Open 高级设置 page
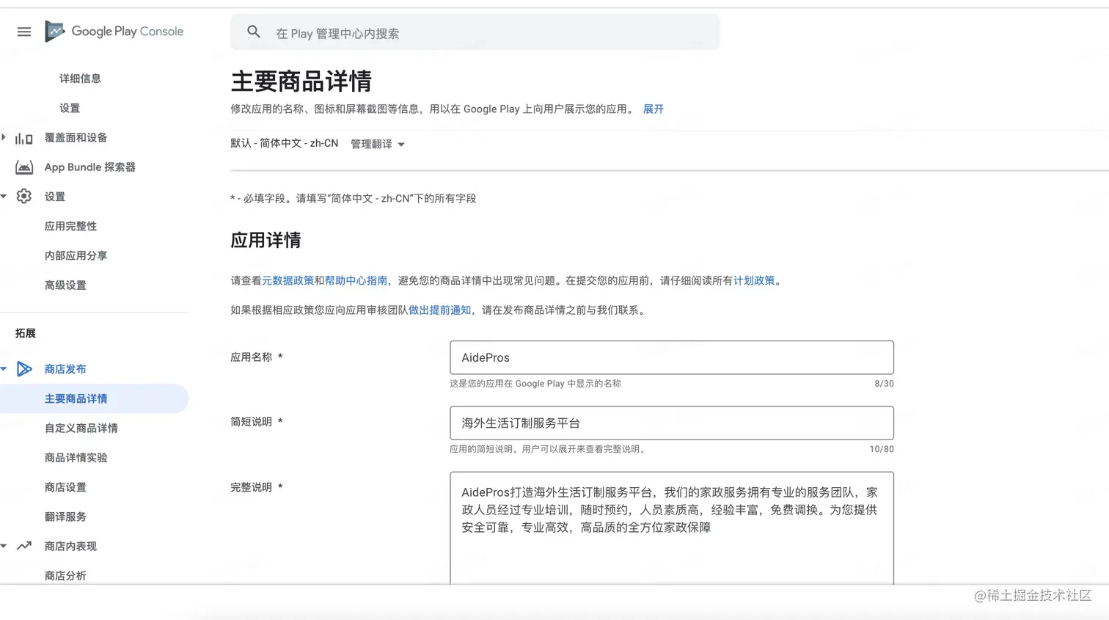 coord(65,285)
